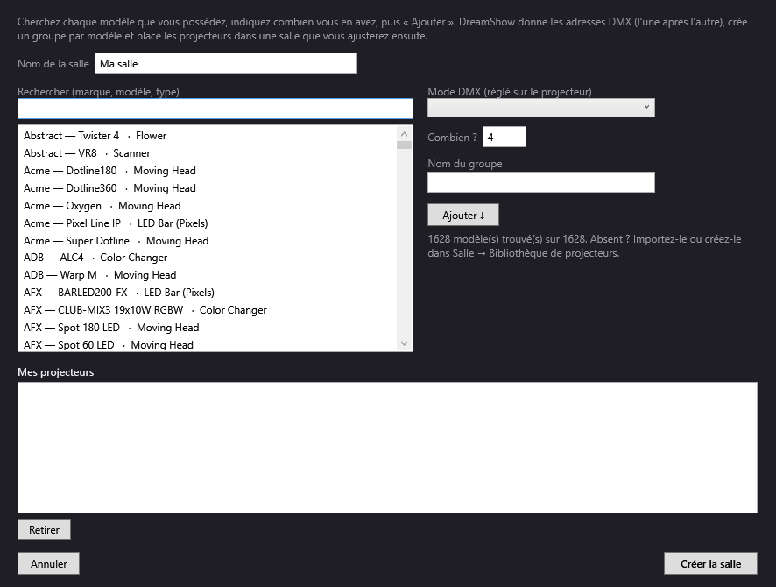
Task: Select AFX — CLUB-MIX3 19x10W RGBW
Action: pyautogui.click(x=208, y=310)
